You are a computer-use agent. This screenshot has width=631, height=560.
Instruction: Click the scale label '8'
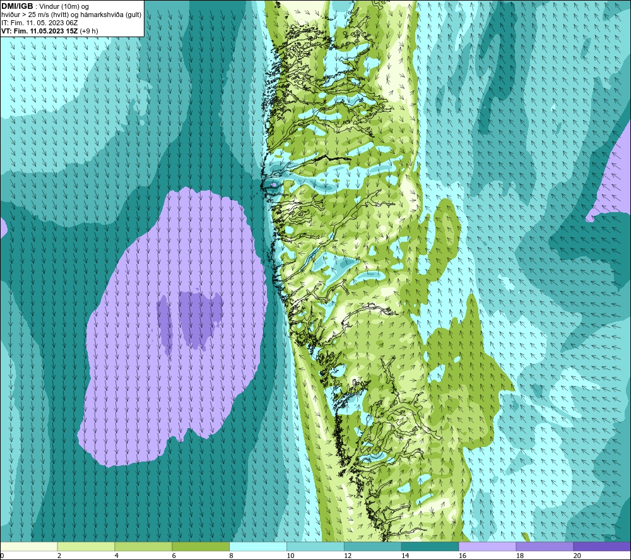(x=232, y=556)
